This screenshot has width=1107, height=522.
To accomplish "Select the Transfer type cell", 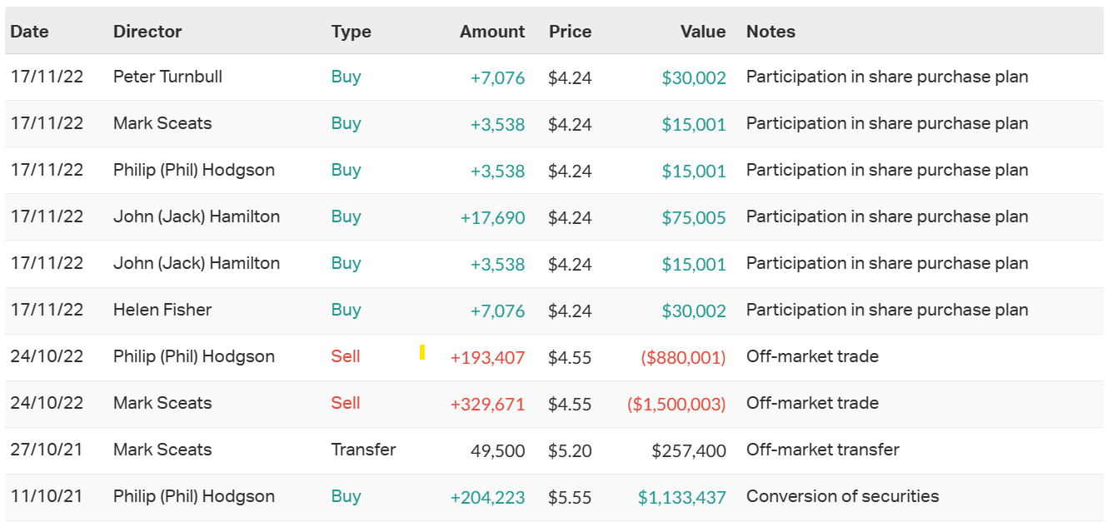I will tap(363, 450).
